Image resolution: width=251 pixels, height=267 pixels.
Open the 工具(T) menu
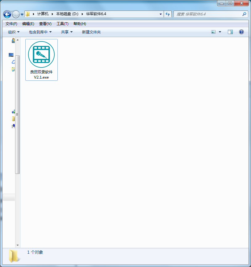click(62, 24)
